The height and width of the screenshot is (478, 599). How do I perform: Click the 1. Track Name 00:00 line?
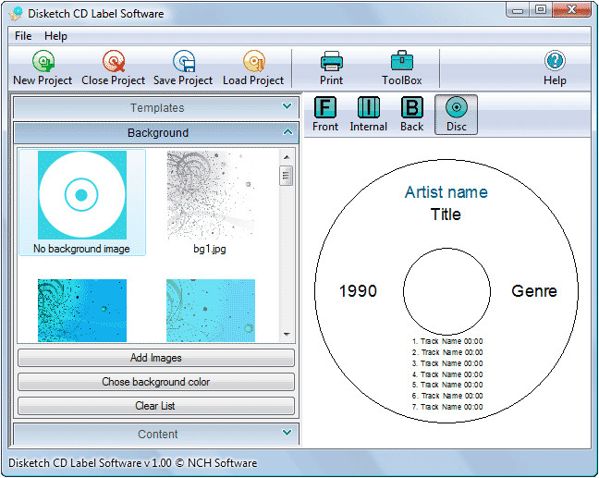(x=447, y=341)
